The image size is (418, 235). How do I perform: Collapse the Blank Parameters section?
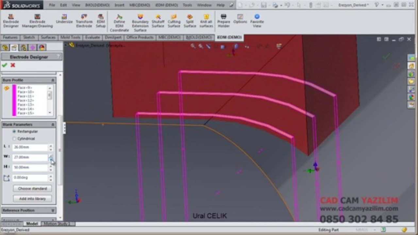(x=53, y=125)
